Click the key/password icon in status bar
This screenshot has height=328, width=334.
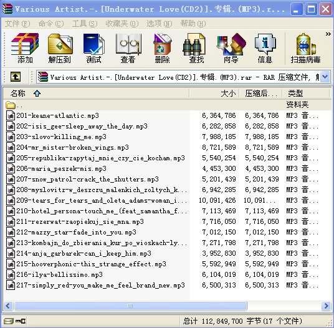click(21, 321)
